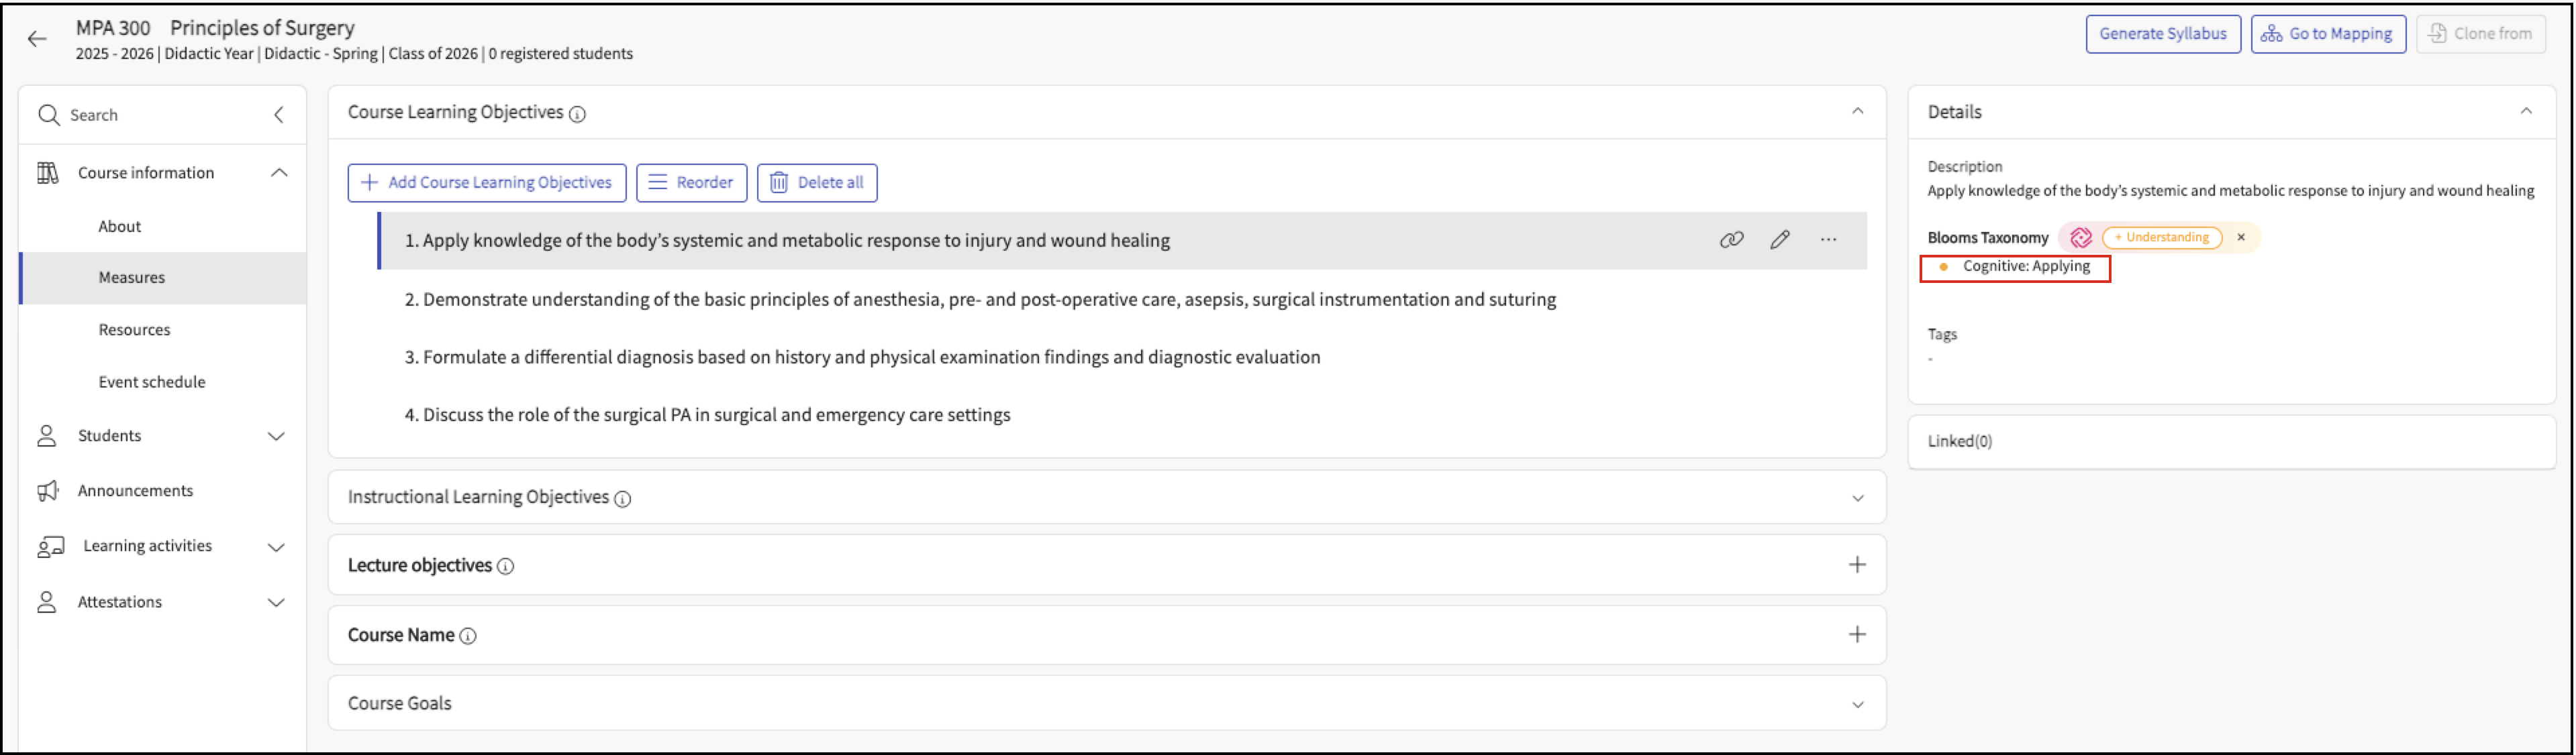Viewport: 2576px width, 755px height.
Task: Click the back arrow icon
Action: (37, 39)
